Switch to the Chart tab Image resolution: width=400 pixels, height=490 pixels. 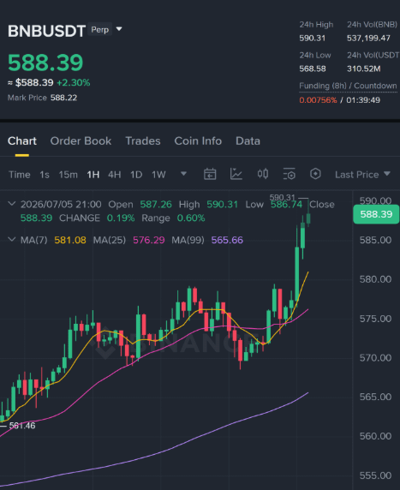[x=22, y=141]
